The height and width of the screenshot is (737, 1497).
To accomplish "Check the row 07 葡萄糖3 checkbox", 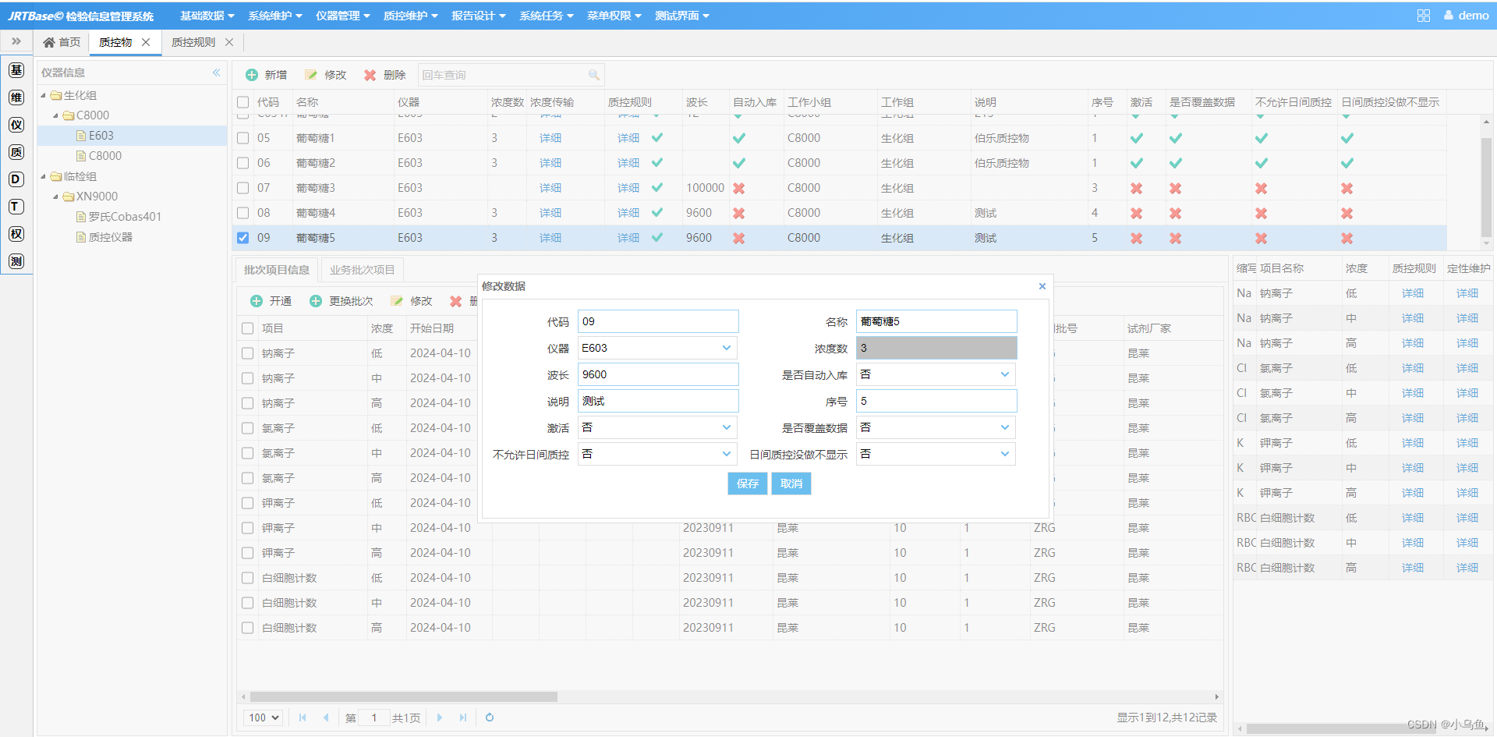I will pyautogui.click(x=243, y=188).
